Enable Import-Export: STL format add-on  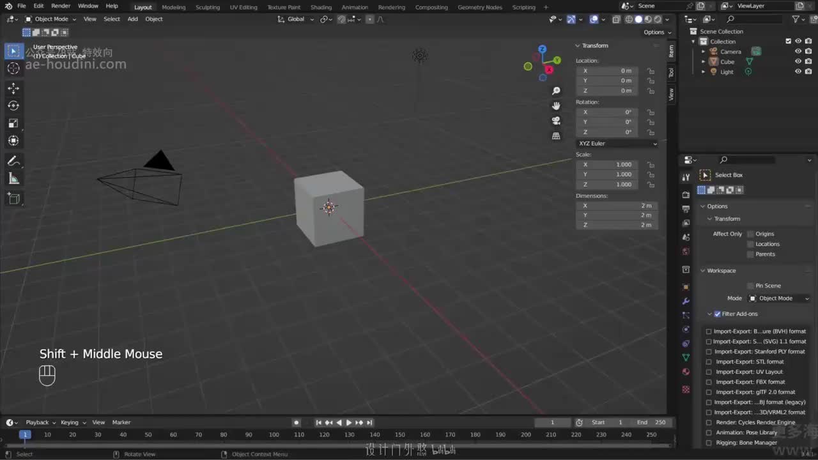(x=709, y=362)
